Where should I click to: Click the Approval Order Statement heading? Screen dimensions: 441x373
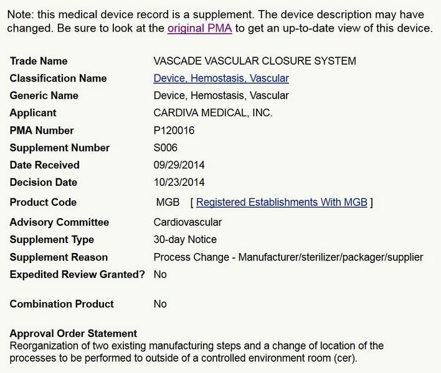73,334
